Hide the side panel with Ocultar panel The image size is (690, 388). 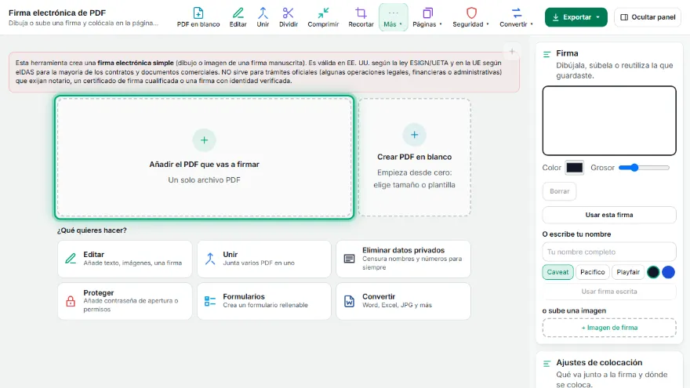[x=648, y=17]
